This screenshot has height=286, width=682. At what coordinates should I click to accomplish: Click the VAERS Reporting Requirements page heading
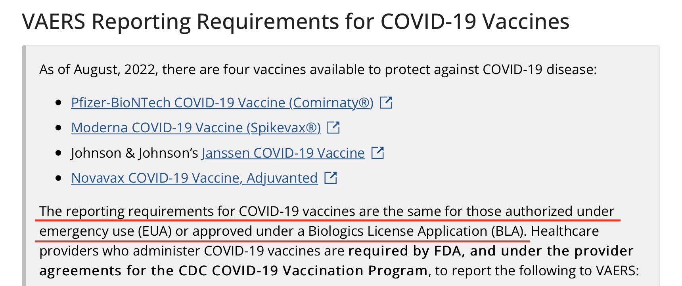coord(295,21)
